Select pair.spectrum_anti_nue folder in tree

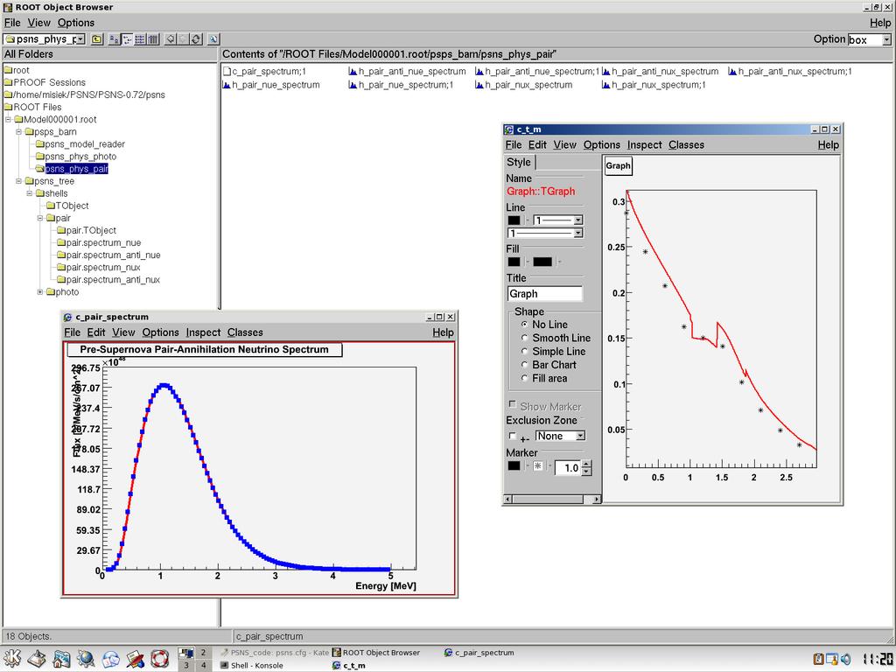pos(108,255)
